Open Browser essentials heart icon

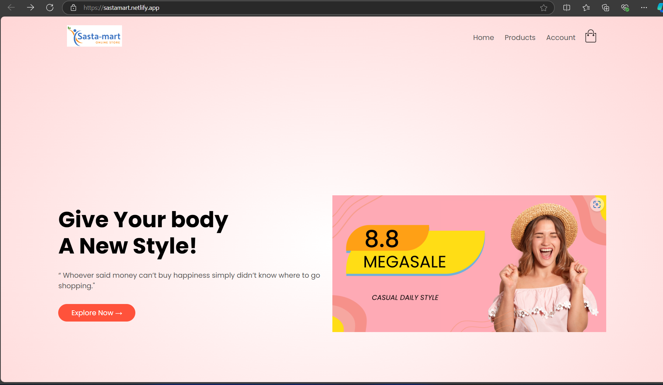coord(625,8)
